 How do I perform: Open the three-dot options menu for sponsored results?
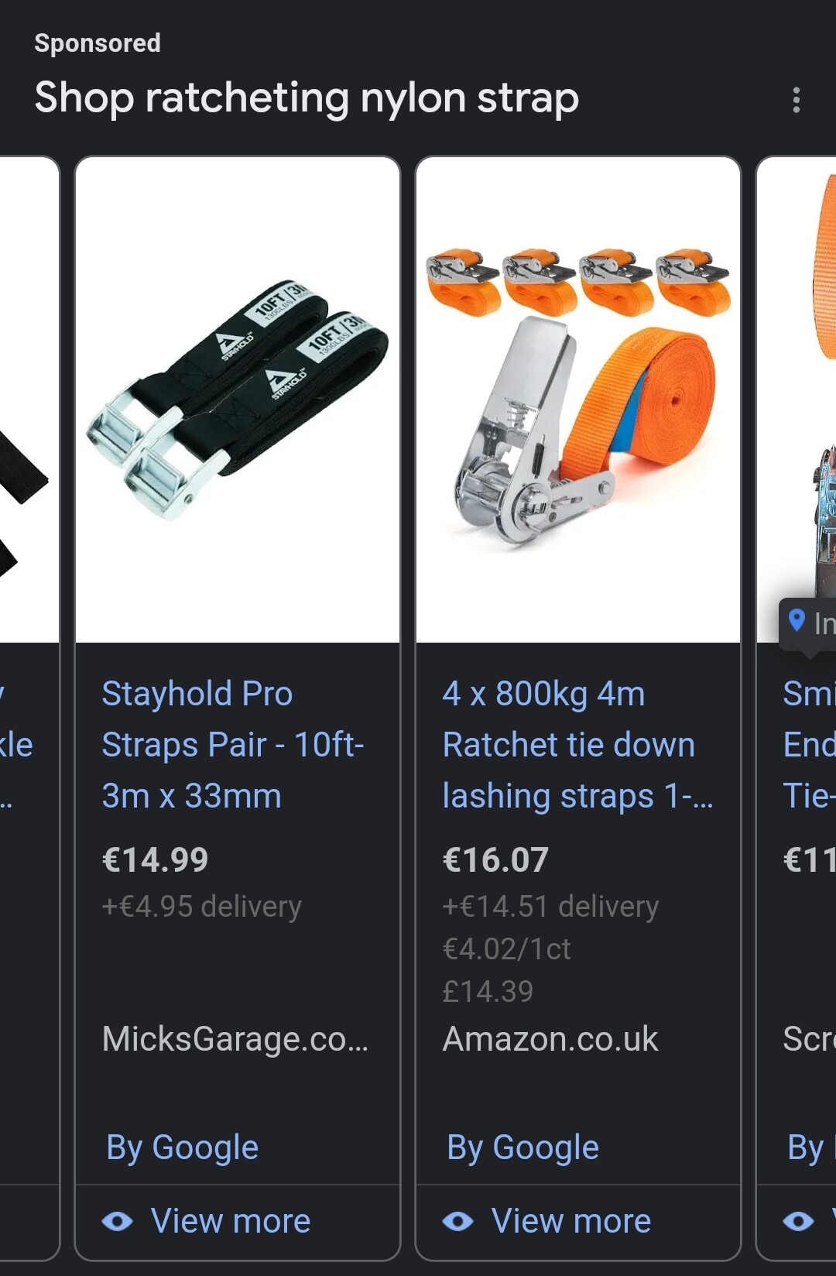tap(796, 100)
